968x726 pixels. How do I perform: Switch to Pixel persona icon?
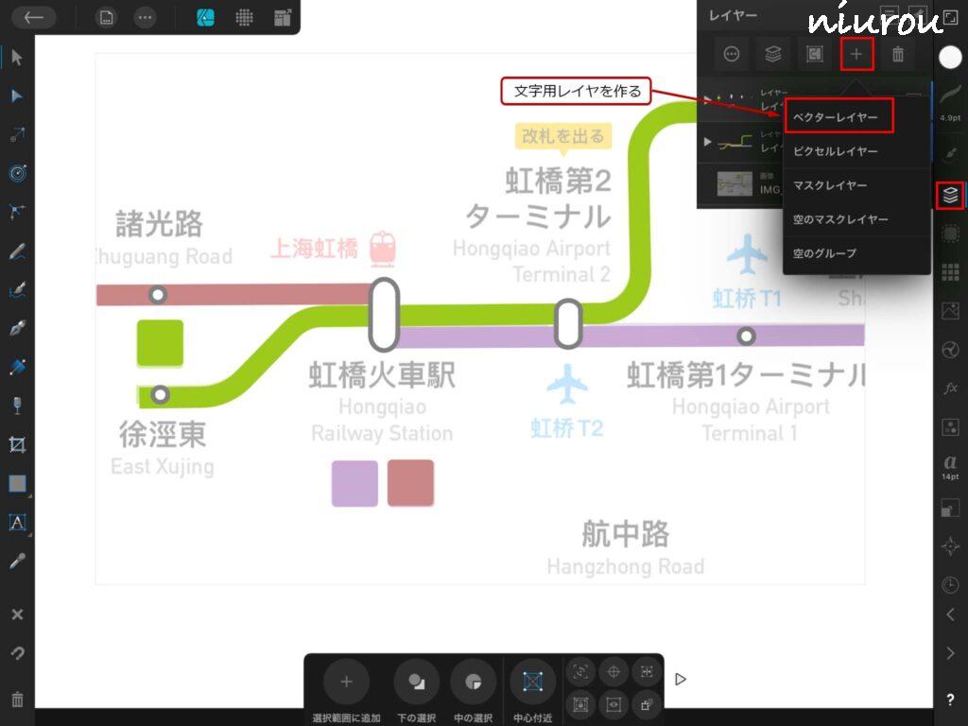point(244,17)
